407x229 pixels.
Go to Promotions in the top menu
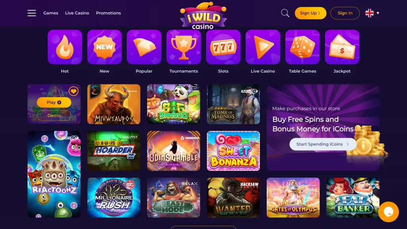(109, 13)
